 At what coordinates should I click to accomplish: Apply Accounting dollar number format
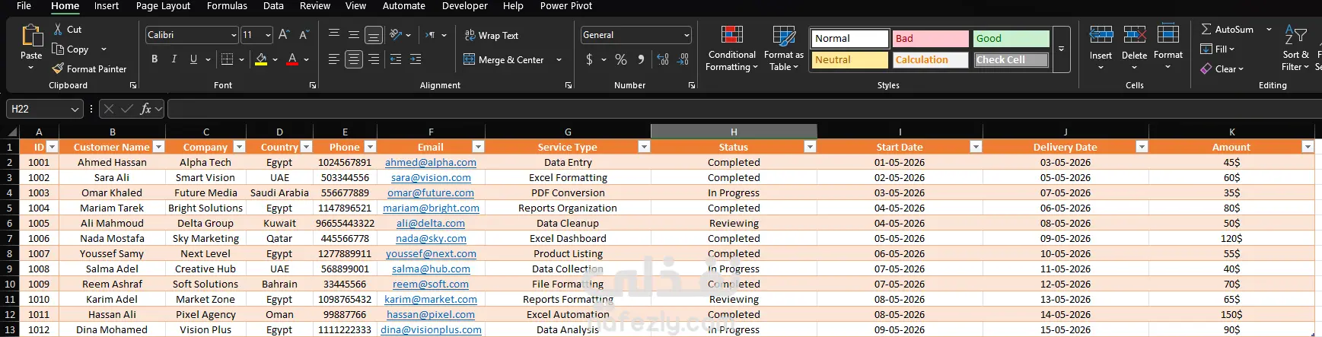pyautogui.click(x=589, y=59)
